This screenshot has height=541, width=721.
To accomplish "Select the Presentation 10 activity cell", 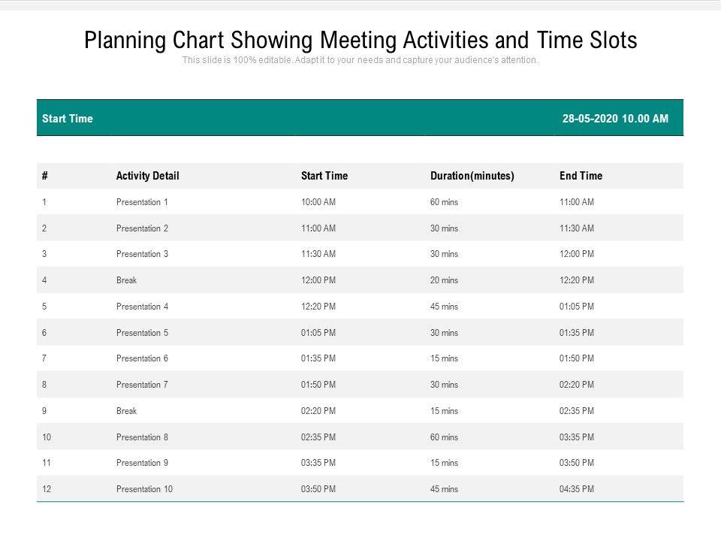I will tap(144, 489).
